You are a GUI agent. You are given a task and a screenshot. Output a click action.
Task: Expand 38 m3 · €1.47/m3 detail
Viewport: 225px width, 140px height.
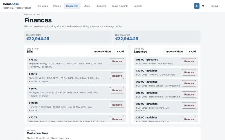(x=39, y=96)
